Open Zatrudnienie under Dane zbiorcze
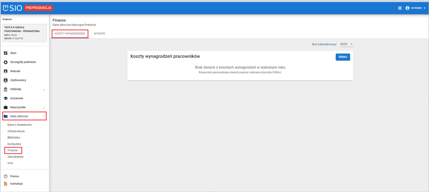The image size is (429, 192). [15, 157]
